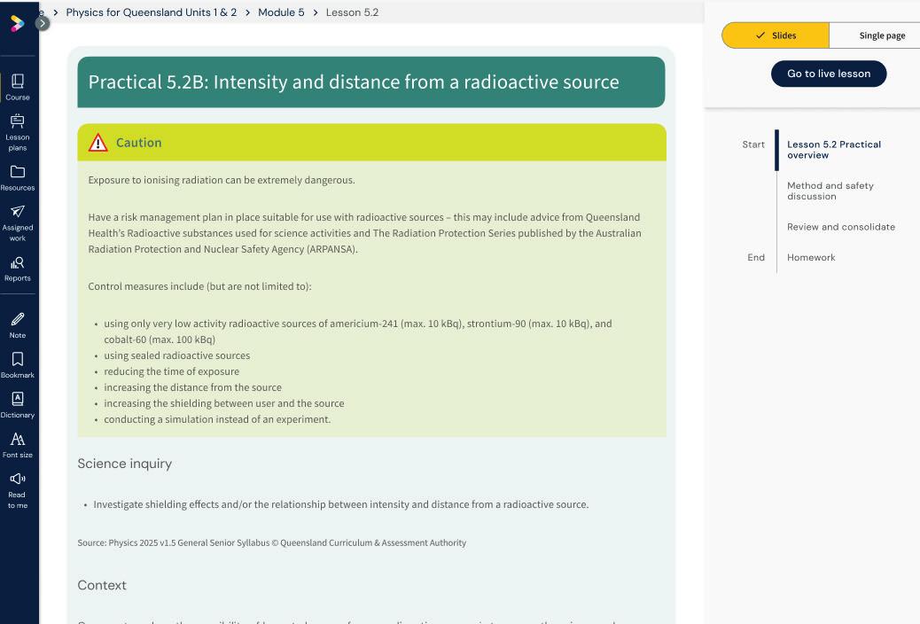920x624 pixels.
Task: Click the Start label in lesson timeline
Action: [753, 144]
